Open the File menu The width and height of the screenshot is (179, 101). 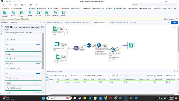[x=4, y=5]
